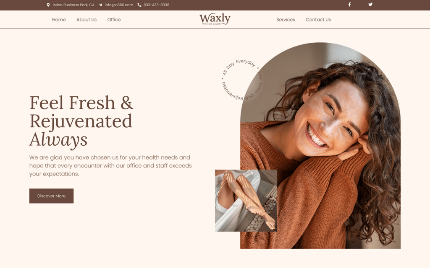Open the Services menu item

(286, 20)
